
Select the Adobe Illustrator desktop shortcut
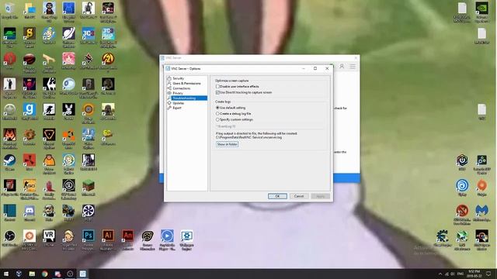coord(108,239)
